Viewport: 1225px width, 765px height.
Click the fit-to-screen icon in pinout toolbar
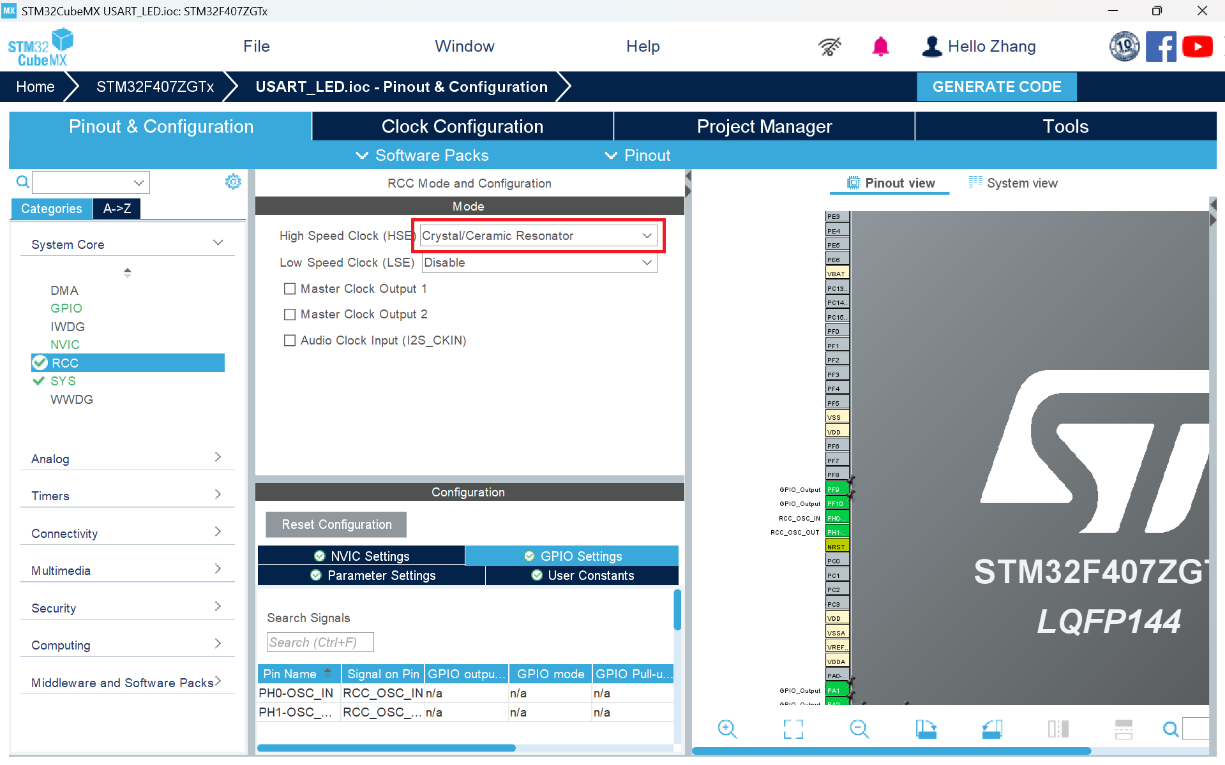click(793, 729)
